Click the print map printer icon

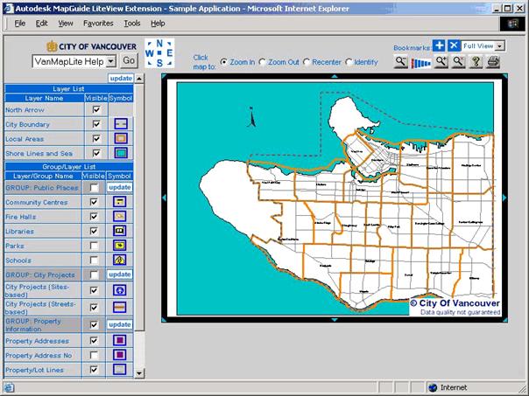tap(493, 62)
